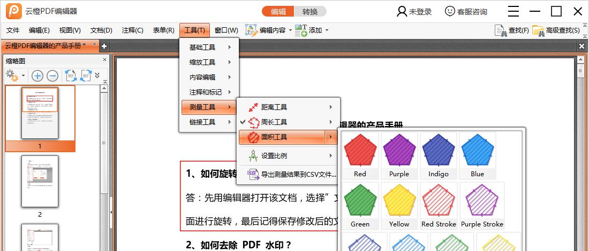Viewport: 589px width, 251px height.
Task: Open the 视图(V) menu
Action: (70, 30)
